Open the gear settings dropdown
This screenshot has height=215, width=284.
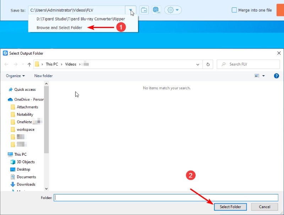pyautogui.click(x=173, y=10)
